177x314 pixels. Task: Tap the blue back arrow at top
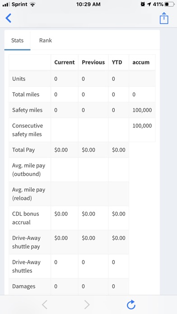(x=9, y=18)
